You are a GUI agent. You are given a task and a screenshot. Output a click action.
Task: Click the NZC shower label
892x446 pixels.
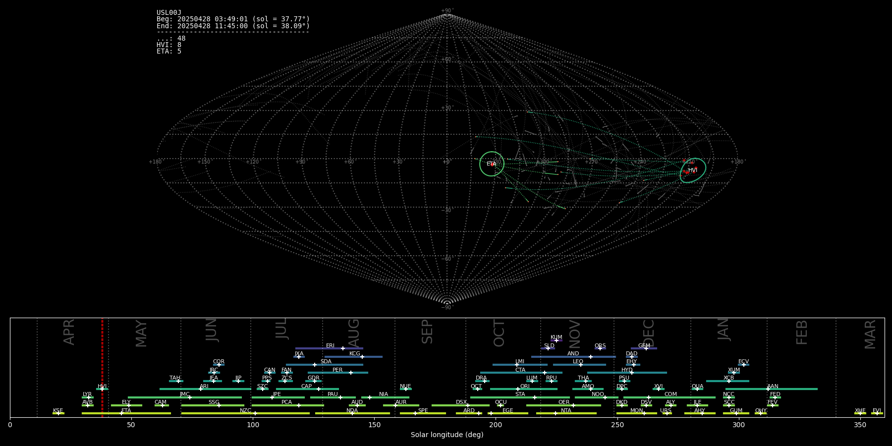pyautogui.click(x=245, y=411)
